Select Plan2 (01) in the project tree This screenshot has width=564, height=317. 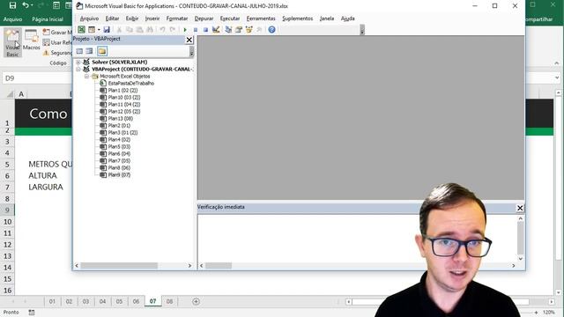click(x=119, y=125)
